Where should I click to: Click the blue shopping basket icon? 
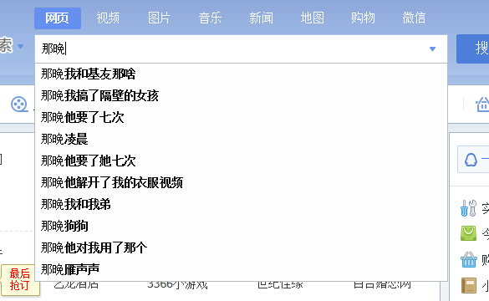[468, 259]
